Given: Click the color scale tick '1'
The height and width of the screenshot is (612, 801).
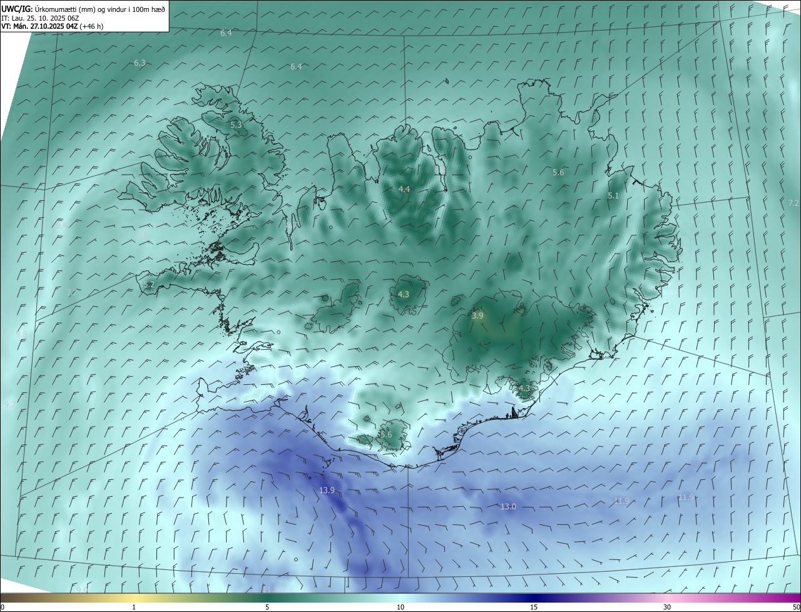Looking at the screenshot, I should (x=134, y=607).
